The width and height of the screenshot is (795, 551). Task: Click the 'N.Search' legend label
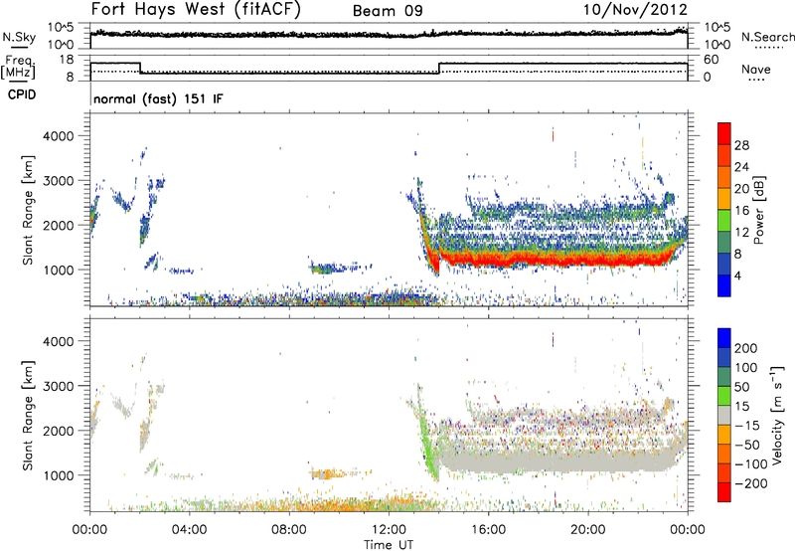(x=767, y=37)
